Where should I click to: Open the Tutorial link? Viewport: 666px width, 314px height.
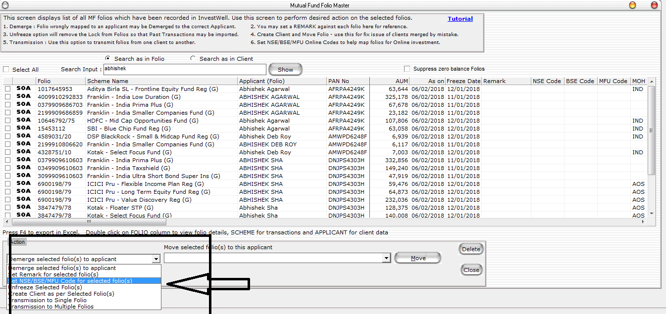click(x=460, y=19)
